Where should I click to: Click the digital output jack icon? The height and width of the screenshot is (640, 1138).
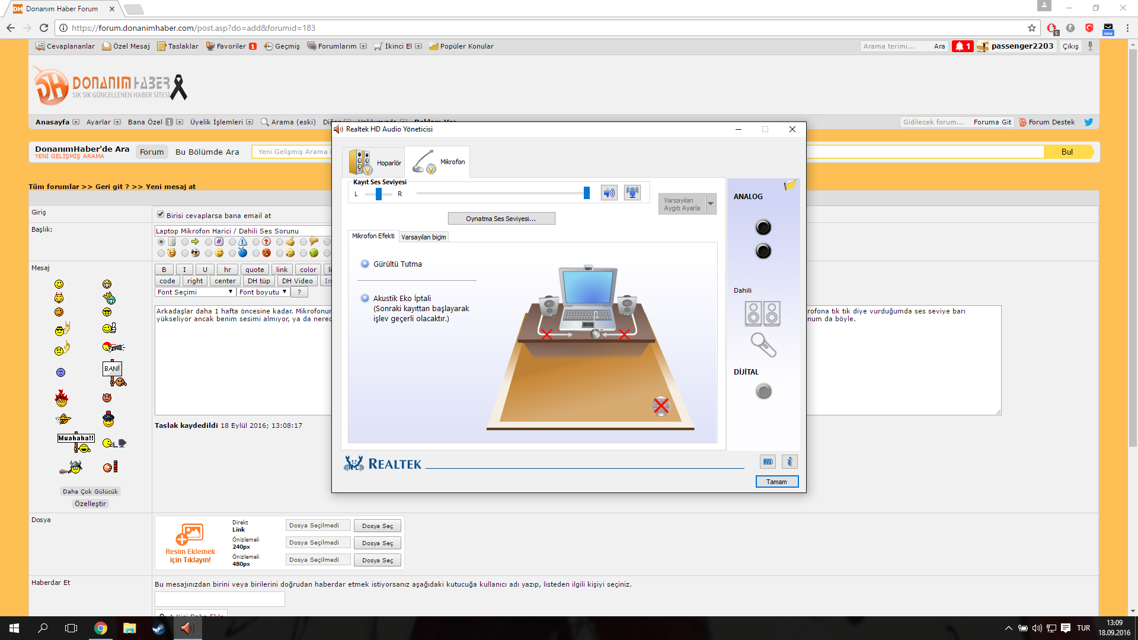pyautogui.click(x=763, y=392)
